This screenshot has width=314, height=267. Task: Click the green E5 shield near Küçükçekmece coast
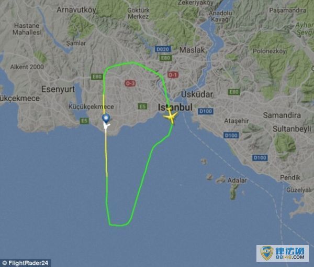coord(84,121)
